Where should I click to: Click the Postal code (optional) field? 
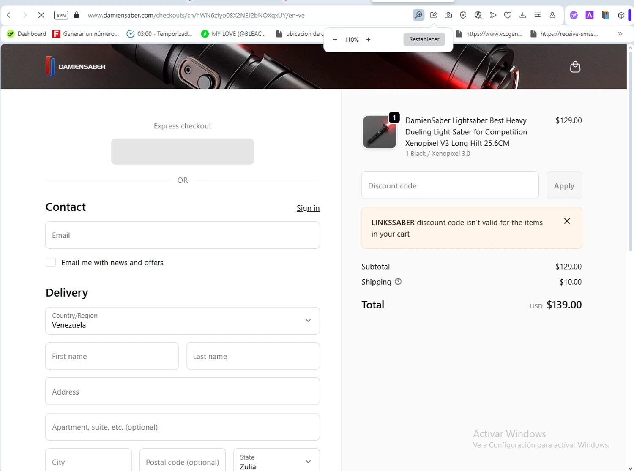coord(183,460)
